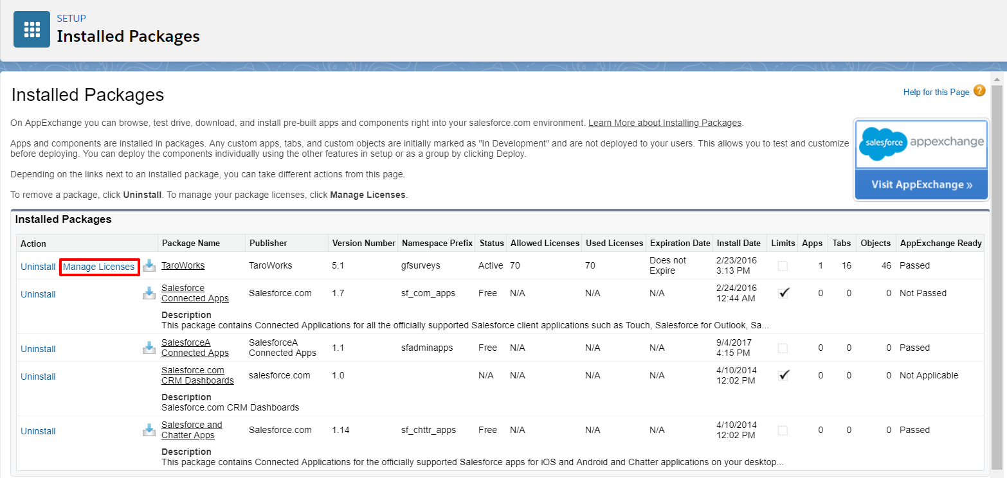Image resolution: width=1007 pixels, height=478 pixels.
Task: Open the TaroWorks package name link
Action: coord(183,265)
